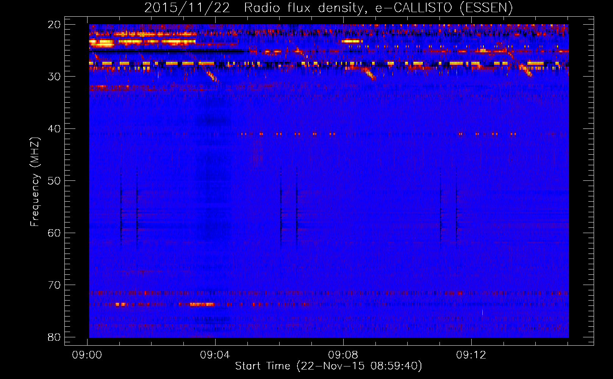Click the '09:04' time tick label
Screen dimensions: 613x379
[215, 355]
